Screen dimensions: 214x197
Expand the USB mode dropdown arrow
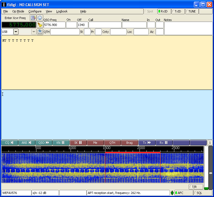click(x=16, y=32)
